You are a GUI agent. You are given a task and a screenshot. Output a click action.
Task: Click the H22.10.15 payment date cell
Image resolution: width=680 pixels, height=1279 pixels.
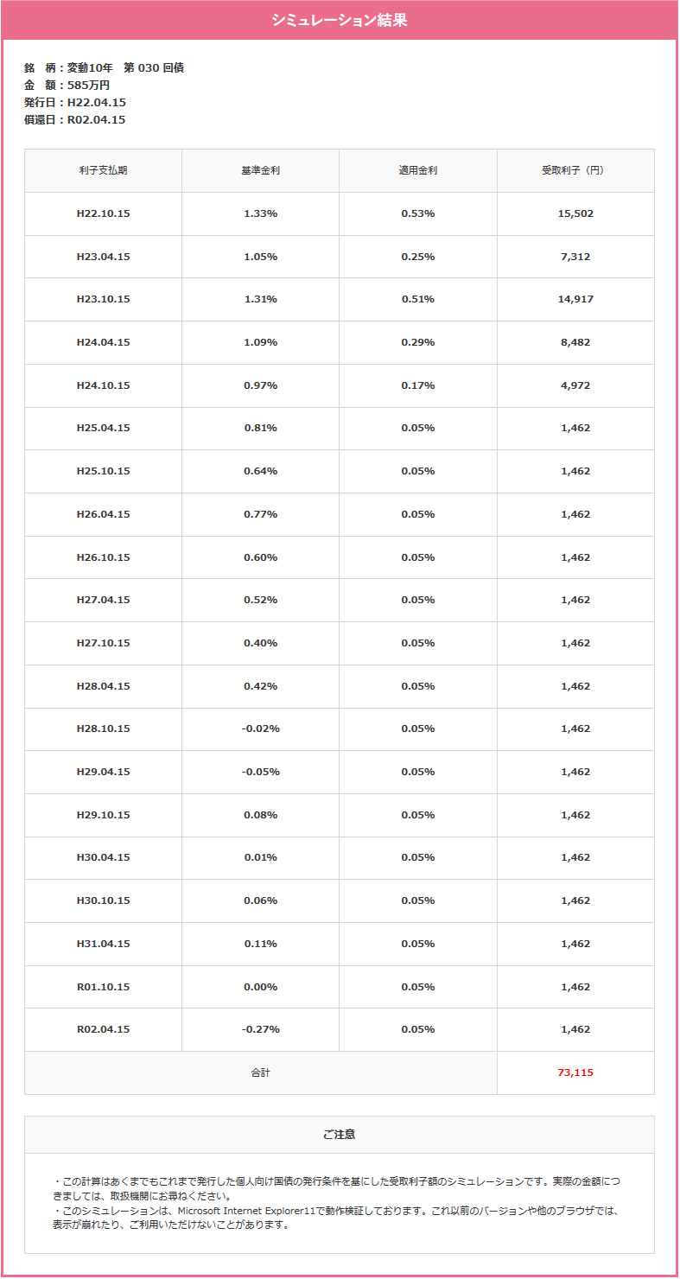[103, 213]
